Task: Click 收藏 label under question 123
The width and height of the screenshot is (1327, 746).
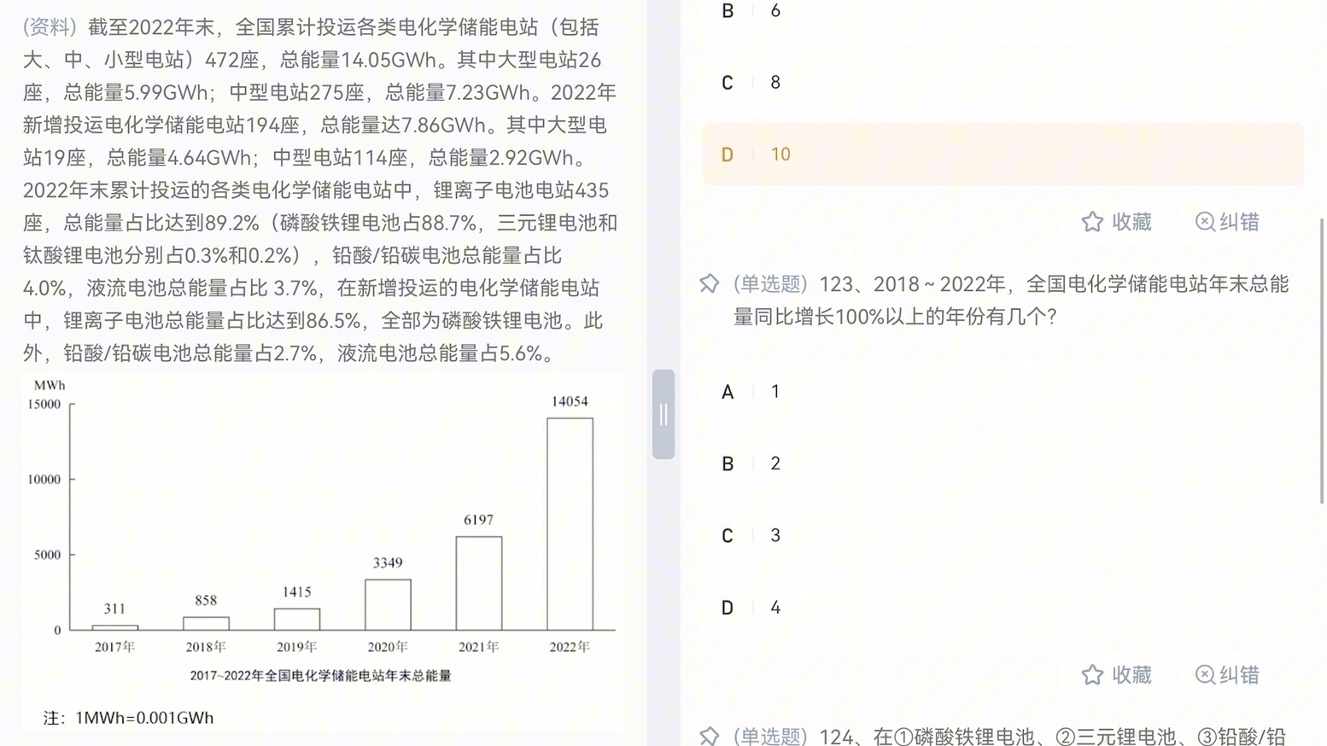Action: point(1132,675)
